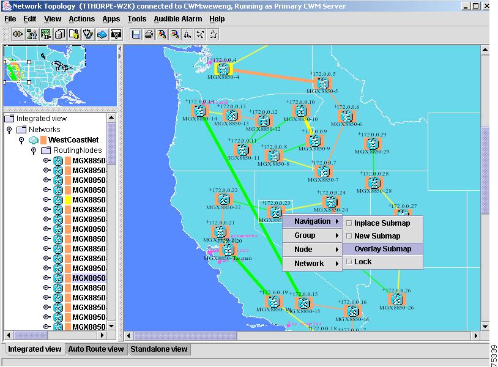
Task: Click the tree panel scroll-up arrow
Action: pos(111,118)
